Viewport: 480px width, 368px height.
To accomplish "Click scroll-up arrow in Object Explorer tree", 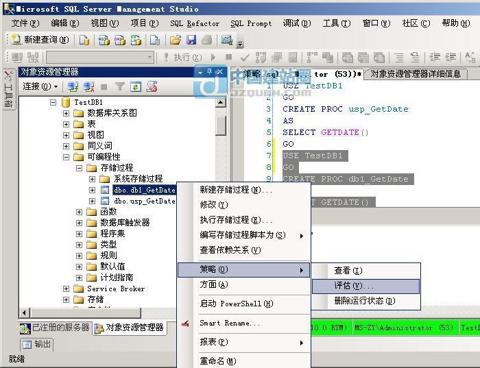I will (220, 102).
